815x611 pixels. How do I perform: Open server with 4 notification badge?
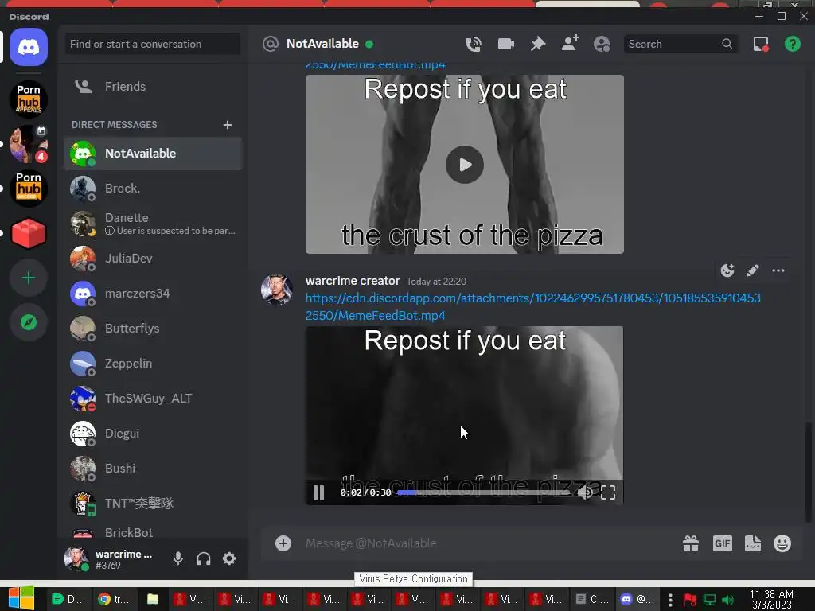(x=29, y=144)
